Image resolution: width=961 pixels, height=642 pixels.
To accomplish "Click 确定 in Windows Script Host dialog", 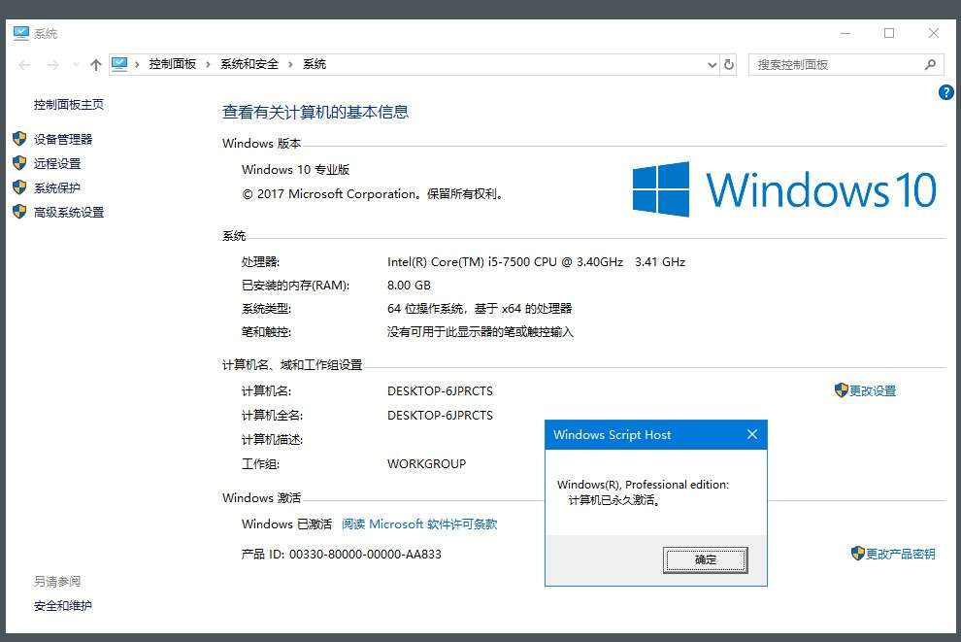I will (705, 559).
